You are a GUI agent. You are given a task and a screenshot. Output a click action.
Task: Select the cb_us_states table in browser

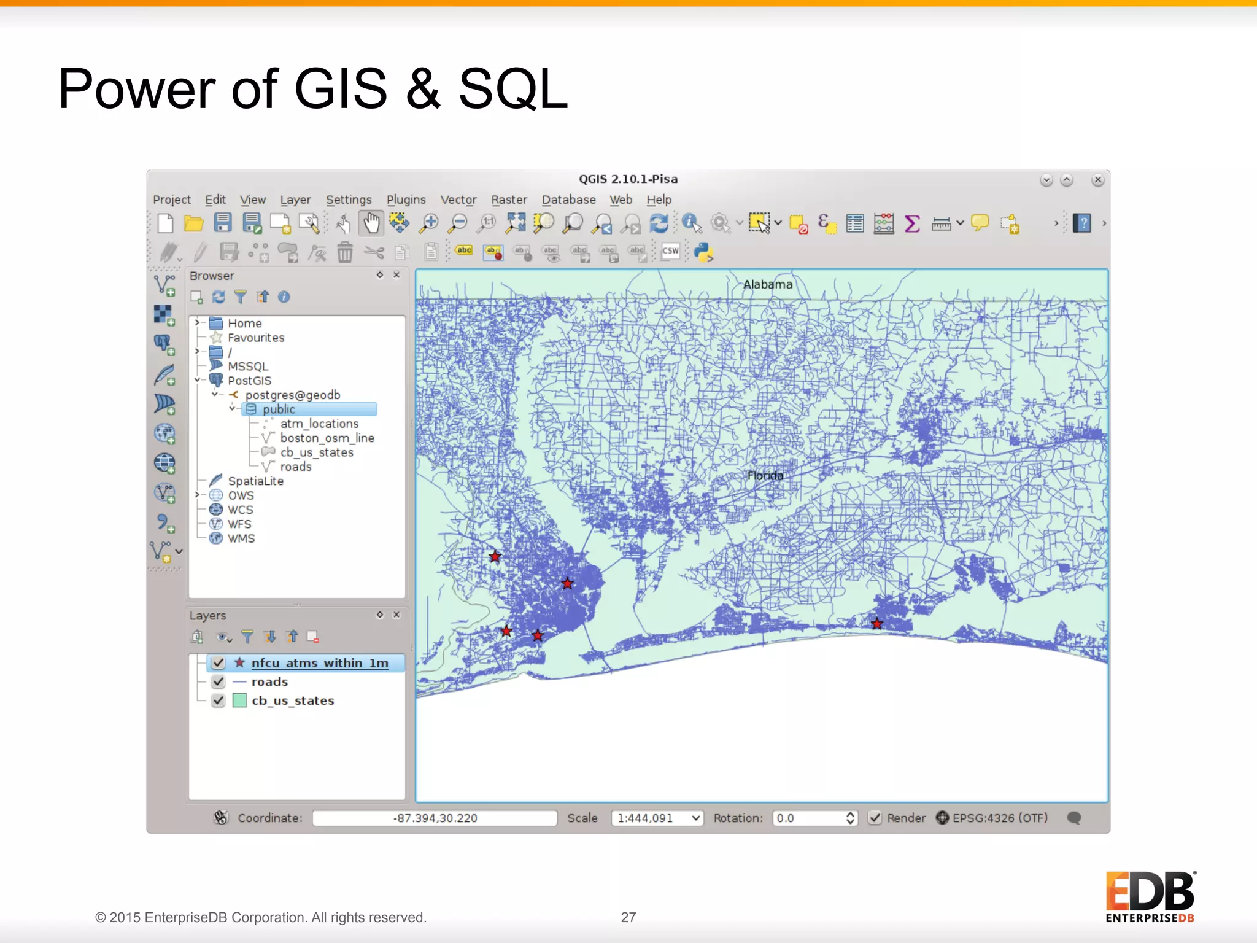(x=317, y=452)
